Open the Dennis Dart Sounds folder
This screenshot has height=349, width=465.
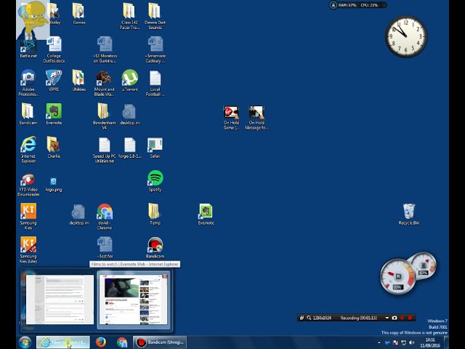pyautogui.click(x=155, y=16)
